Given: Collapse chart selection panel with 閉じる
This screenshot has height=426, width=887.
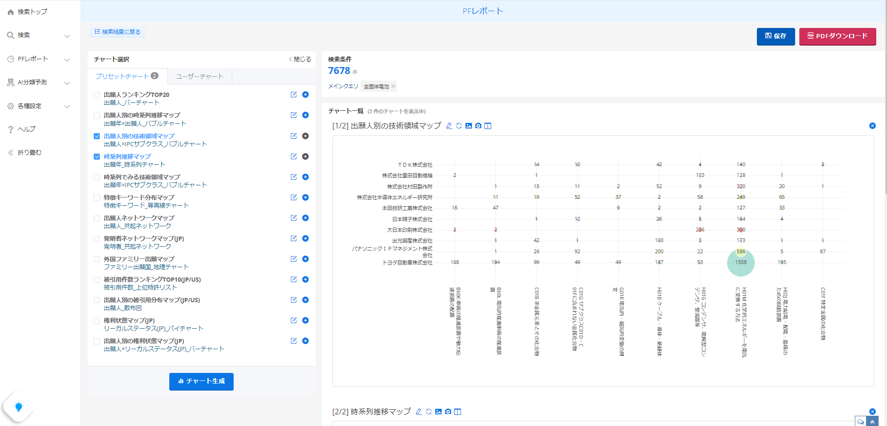Looking at the screenshot, I should pos(300,59).
